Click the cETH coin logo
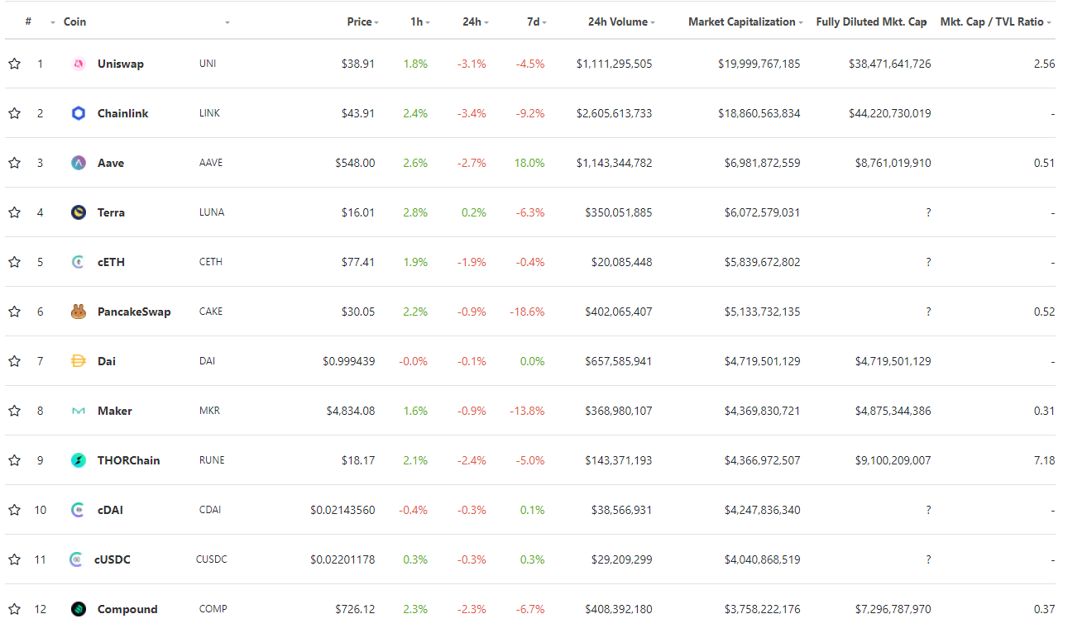This screenshot has width=1068, height=633. pos(79,262)
